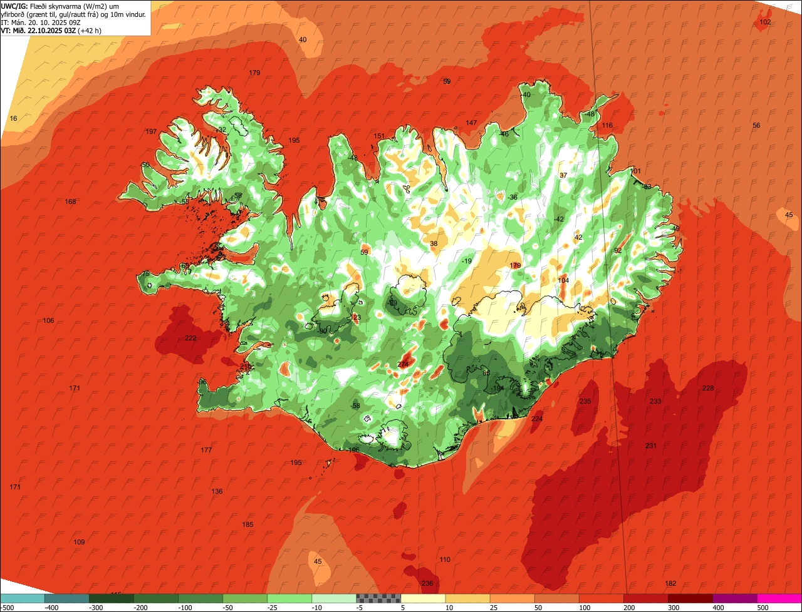
Task: Click the legend swatch between -500 and -400
Action: click(23, 598)
